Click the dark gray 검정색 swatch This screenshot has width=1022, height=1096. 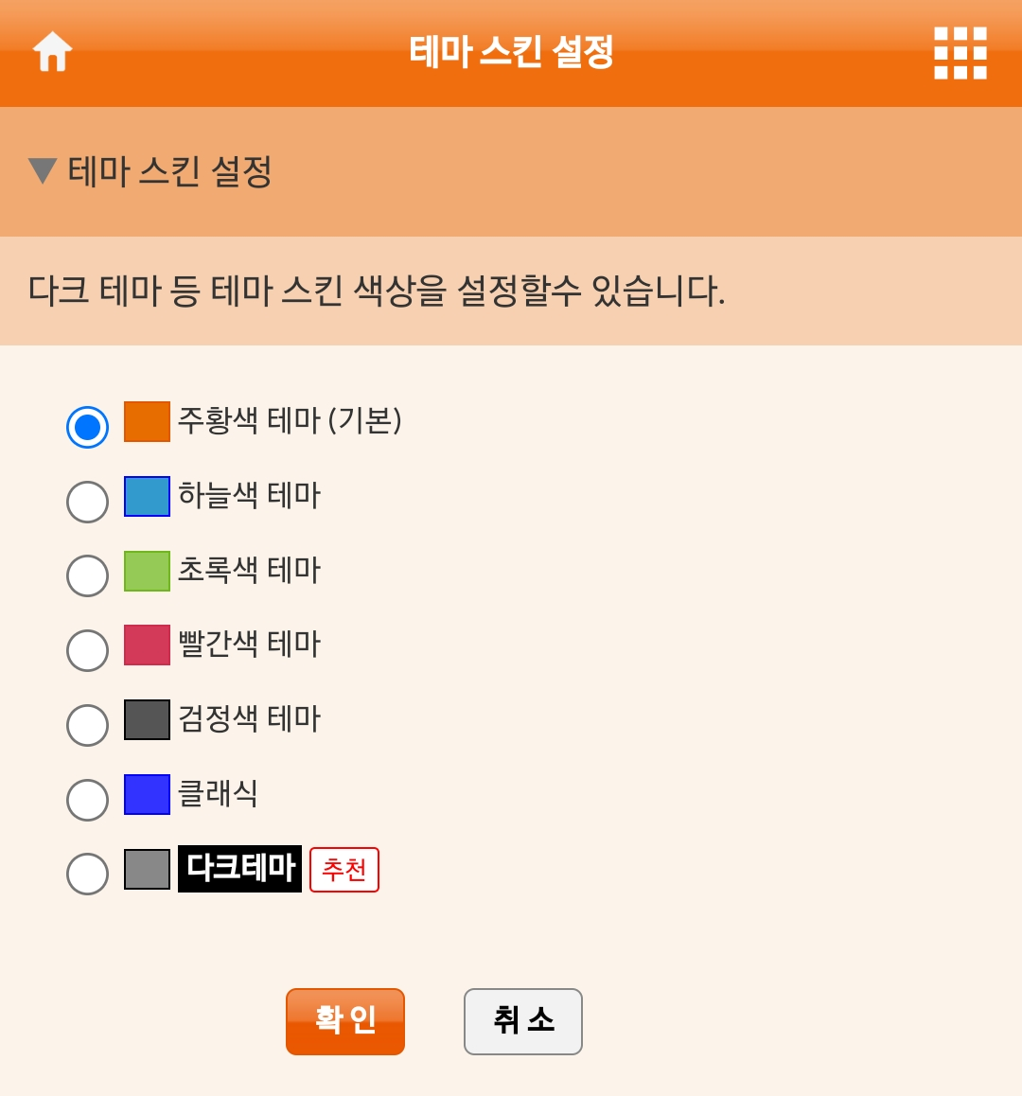(147, 719)
